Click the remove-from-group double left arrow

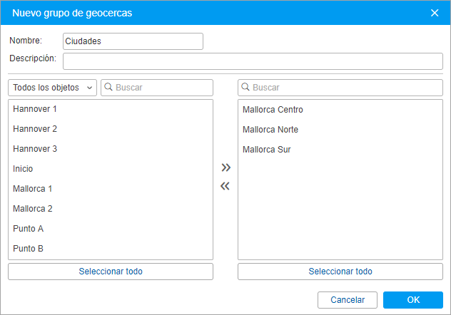pyautogui.click(x=225, y=186)
